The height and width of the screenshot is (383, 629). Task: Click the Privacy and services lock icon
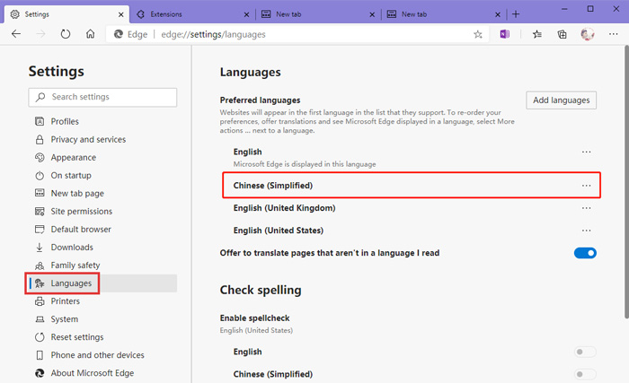(40, 139)
